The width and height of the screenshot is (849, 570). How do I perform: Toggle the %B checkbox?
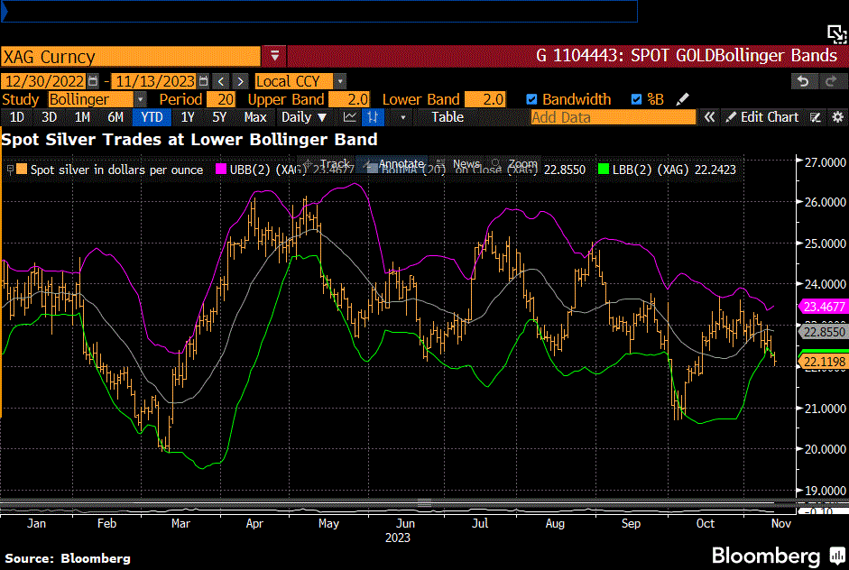[636, 99]
